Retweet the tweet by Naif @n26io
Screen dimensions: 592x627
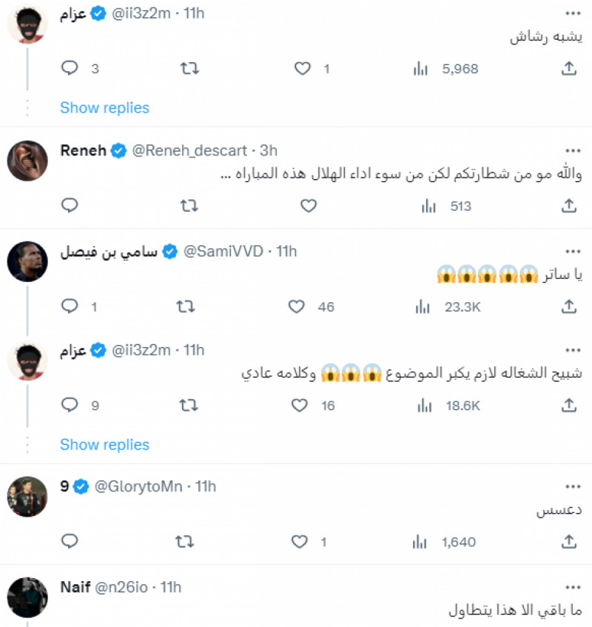[x=188, y=626]
